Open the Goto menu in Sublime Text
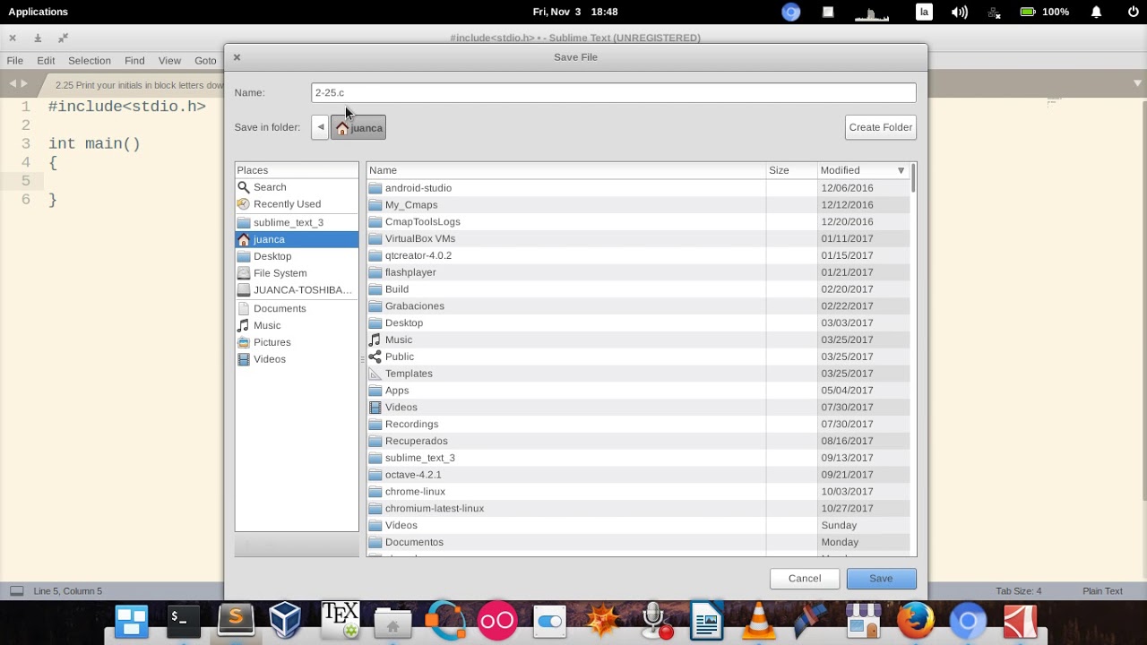This screenshot has width=1147, height=645. (205, 61)
